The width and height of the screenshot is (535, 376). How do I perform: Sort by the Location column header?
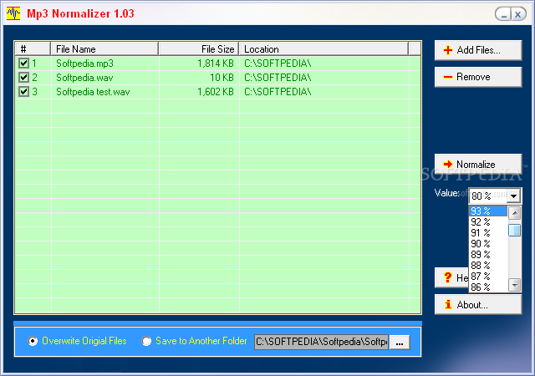pyautogui.click(x=324, y=48)
